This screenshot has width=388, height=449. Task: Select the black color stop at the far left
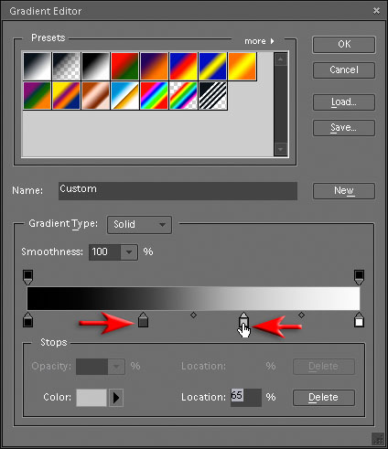pos(27,319)
